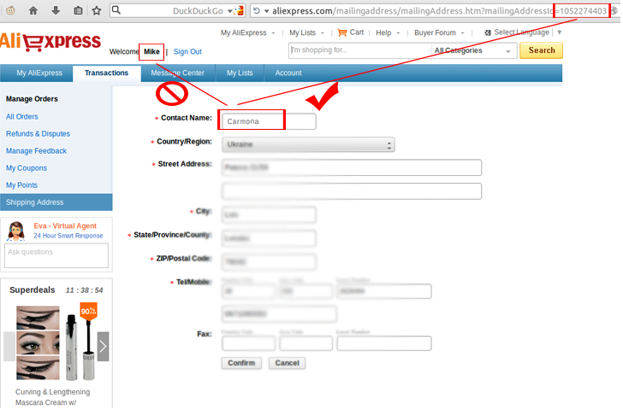Click the clipboard list icon in toolbar
The width and height of the screenshot is (623, 410).
(x=78, y=11)
